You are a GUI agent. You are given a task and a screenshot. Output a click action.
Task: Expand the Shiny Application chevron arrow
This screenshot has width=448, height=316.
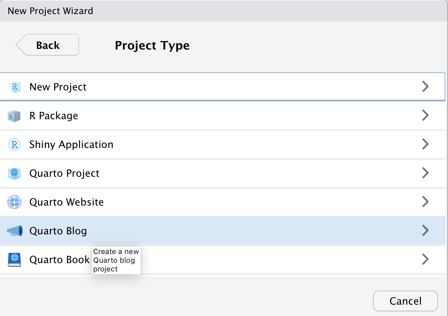[425, 144]
